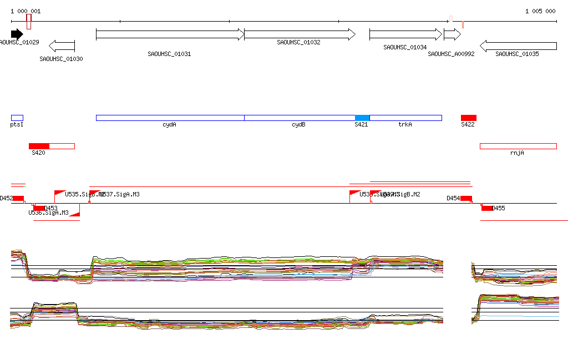Click the long SAOUHSC_01031 gene arrow

(x=170, y=34)
